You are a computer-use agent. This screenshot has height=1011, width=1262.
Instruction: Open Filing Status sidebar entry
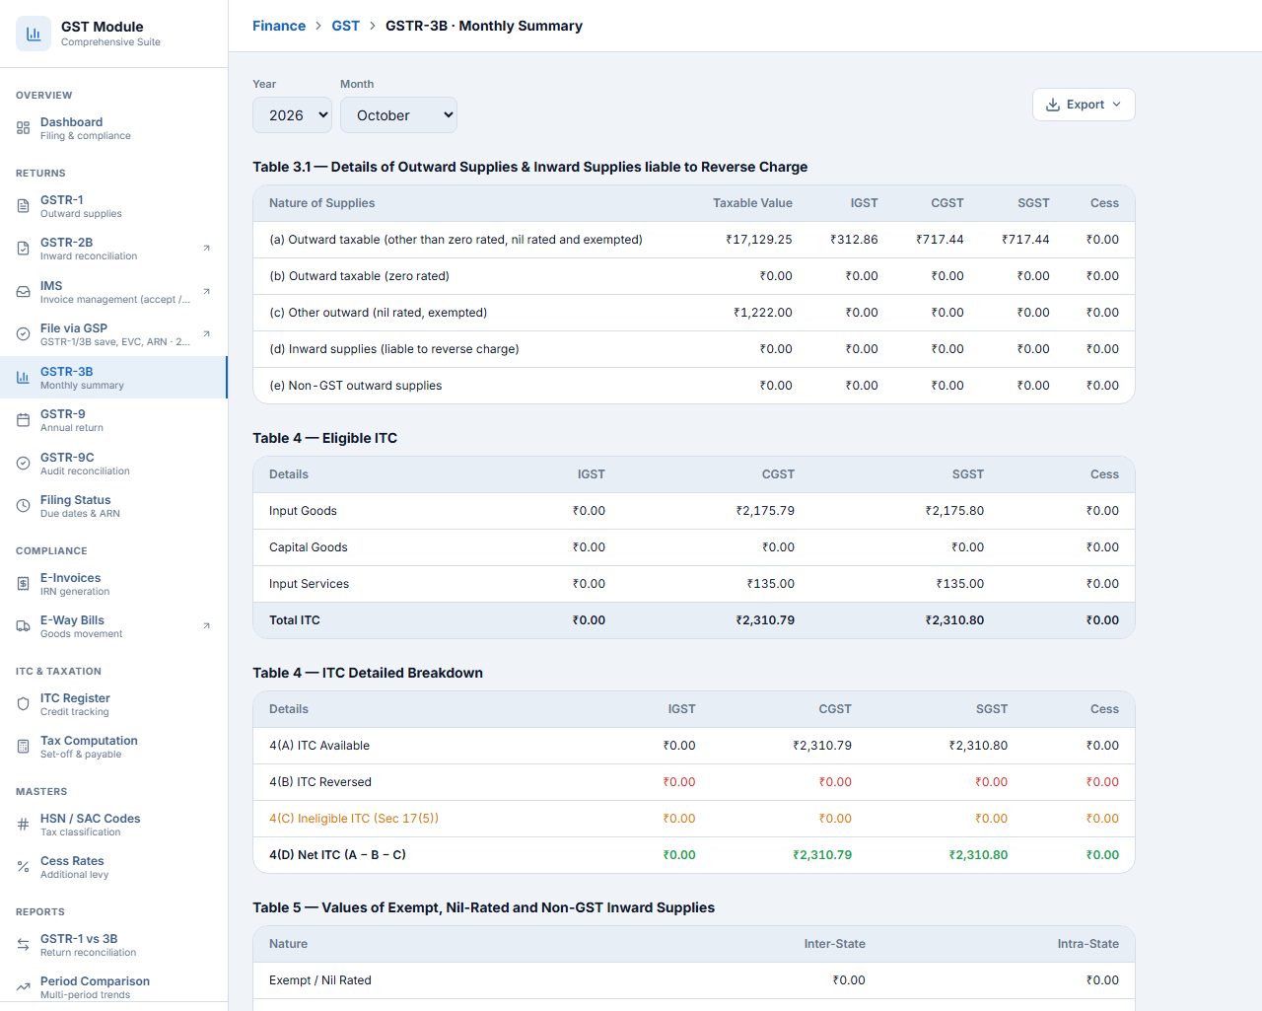pyautogui.click(x=113, y=506)
